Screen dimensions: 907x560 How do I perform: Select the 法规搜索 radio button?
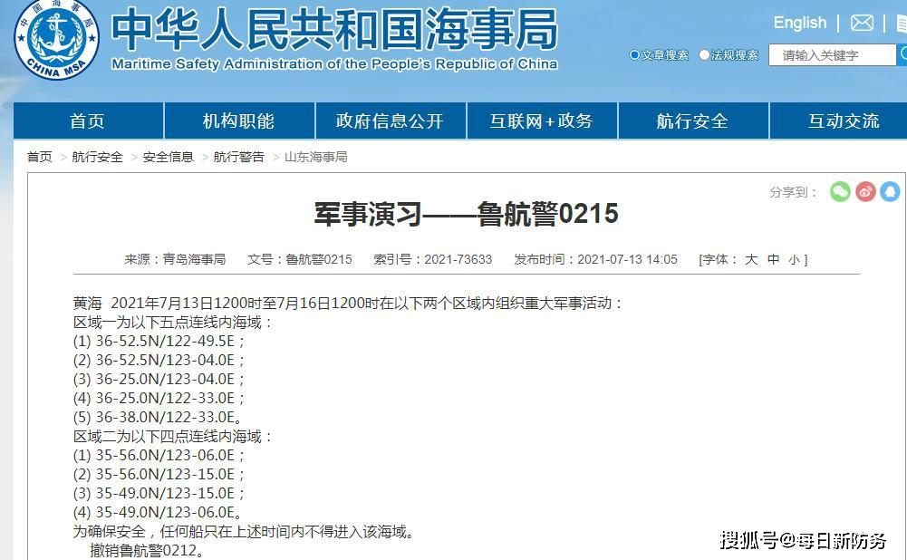pos(704,55)
